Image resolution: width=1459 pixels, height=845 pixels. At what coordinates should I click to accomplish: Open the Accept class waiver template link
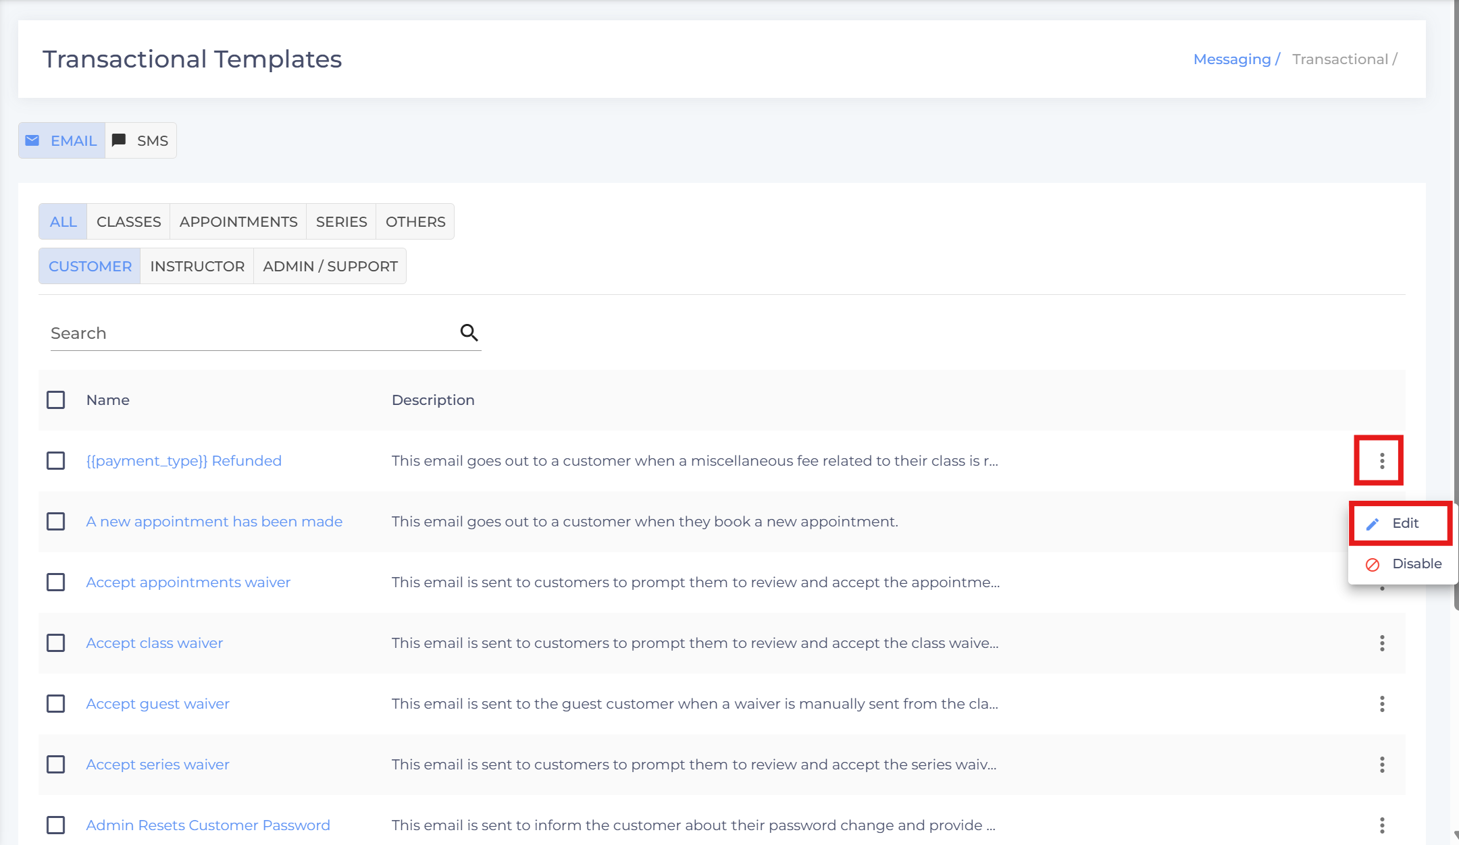(x=154, y=643)
